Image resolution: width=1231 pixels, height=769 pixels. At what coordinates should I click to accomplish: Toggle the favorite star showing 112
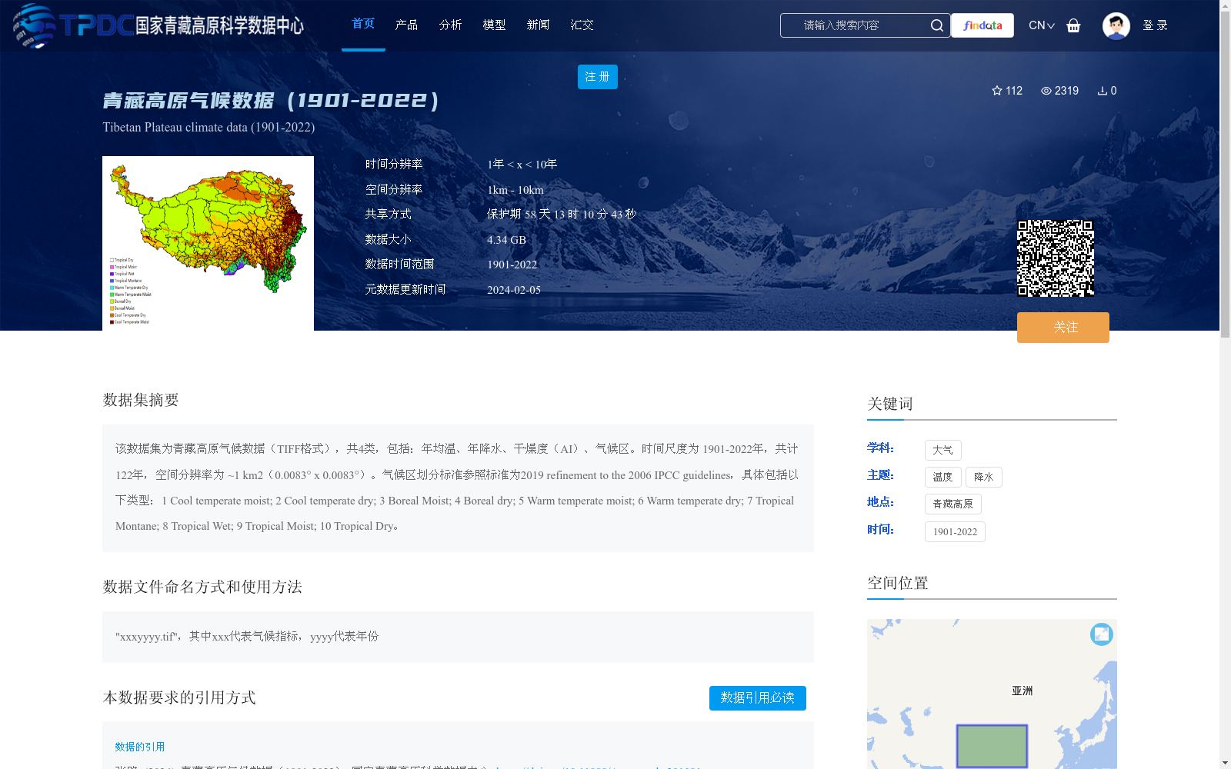click(996, 91)
